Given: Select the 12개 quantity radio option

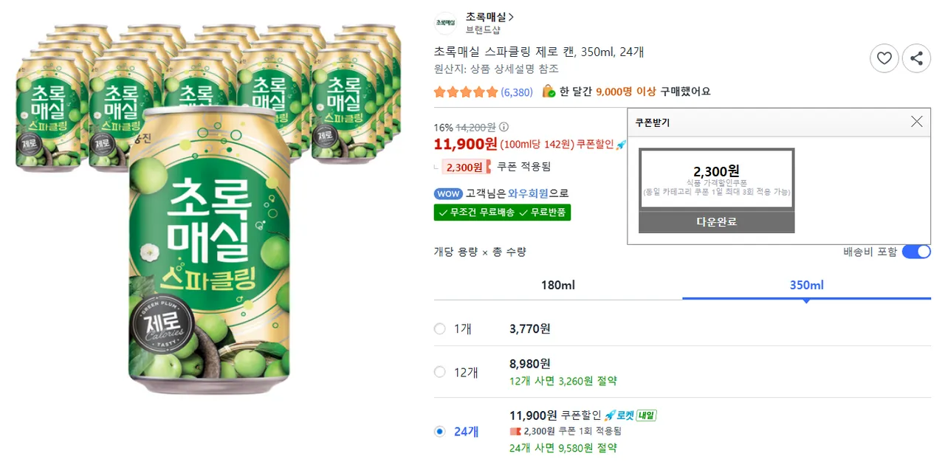Looking at the screenshot, I should [x=440, y=372].
